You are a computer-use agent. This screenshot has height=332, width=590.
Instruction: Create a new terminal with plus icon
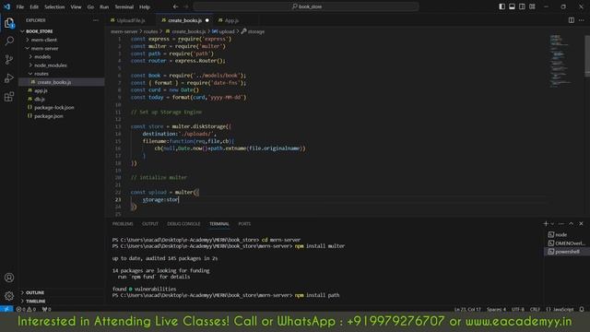tap(546, 223)
